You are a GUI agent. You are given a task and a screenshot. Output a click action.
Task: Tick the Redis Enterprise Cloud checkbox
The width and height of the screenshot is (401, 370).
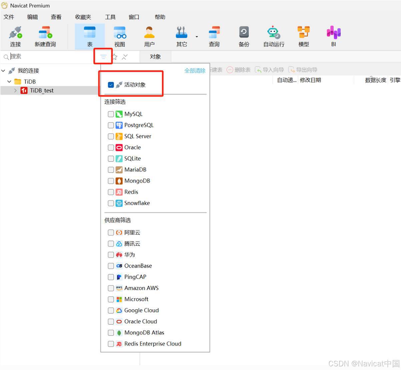(x=111, y=344)
